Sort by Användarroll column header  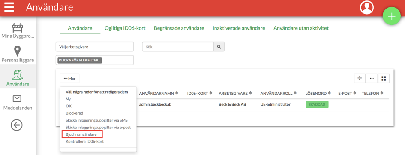(x=278, y=93)
